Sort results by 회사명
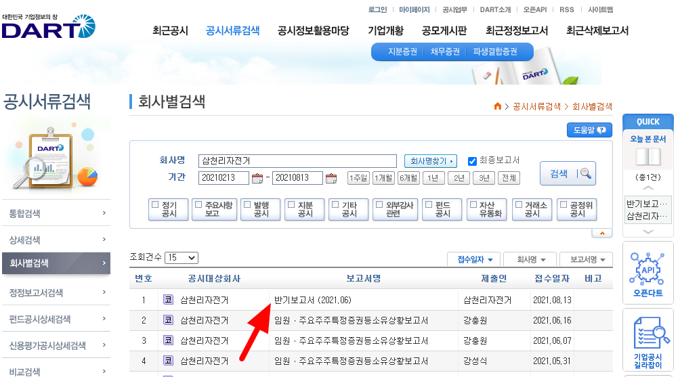 click(530, 259)
